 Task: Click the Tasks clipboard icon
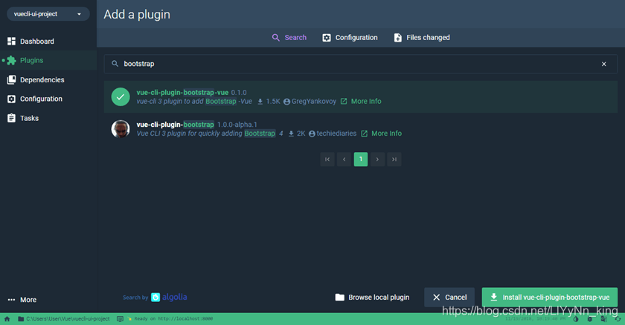[12, 118]
